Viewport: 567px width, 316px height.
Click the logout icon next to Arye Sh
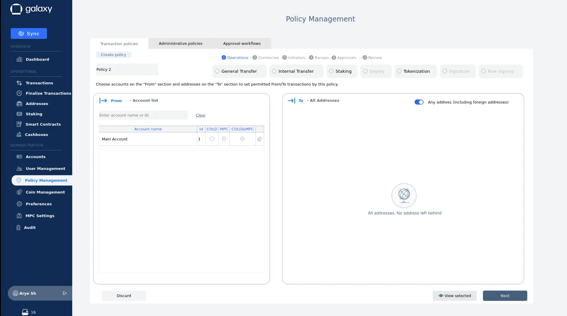tap(65, 293)
